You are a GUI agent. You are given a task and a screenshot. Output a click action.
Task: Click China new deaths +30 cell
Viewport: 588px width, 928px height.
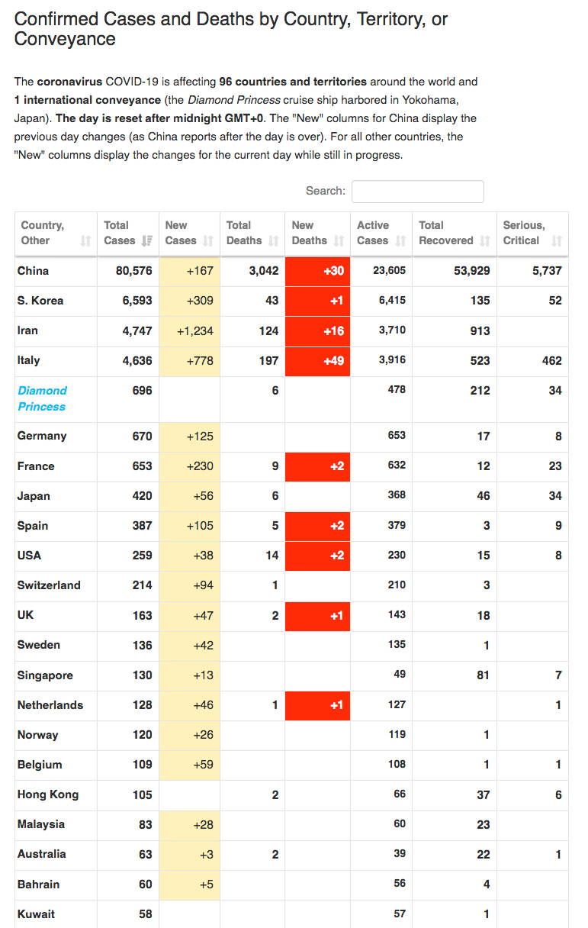[x=317, y=272]
